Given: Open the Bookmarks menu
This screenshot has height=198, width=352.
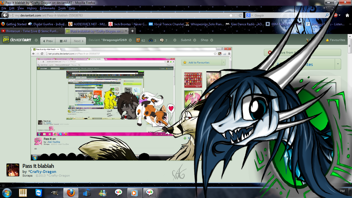Looking at the screenshot, I should pyautogui.click(x=47, y=8).
